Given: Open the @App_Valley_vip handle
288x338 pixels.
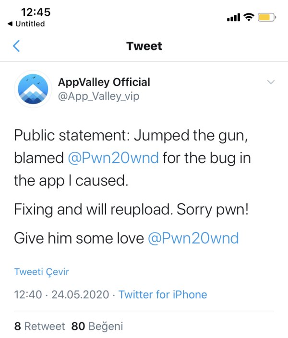Looking at the screenshot, I should click(98, 96).
